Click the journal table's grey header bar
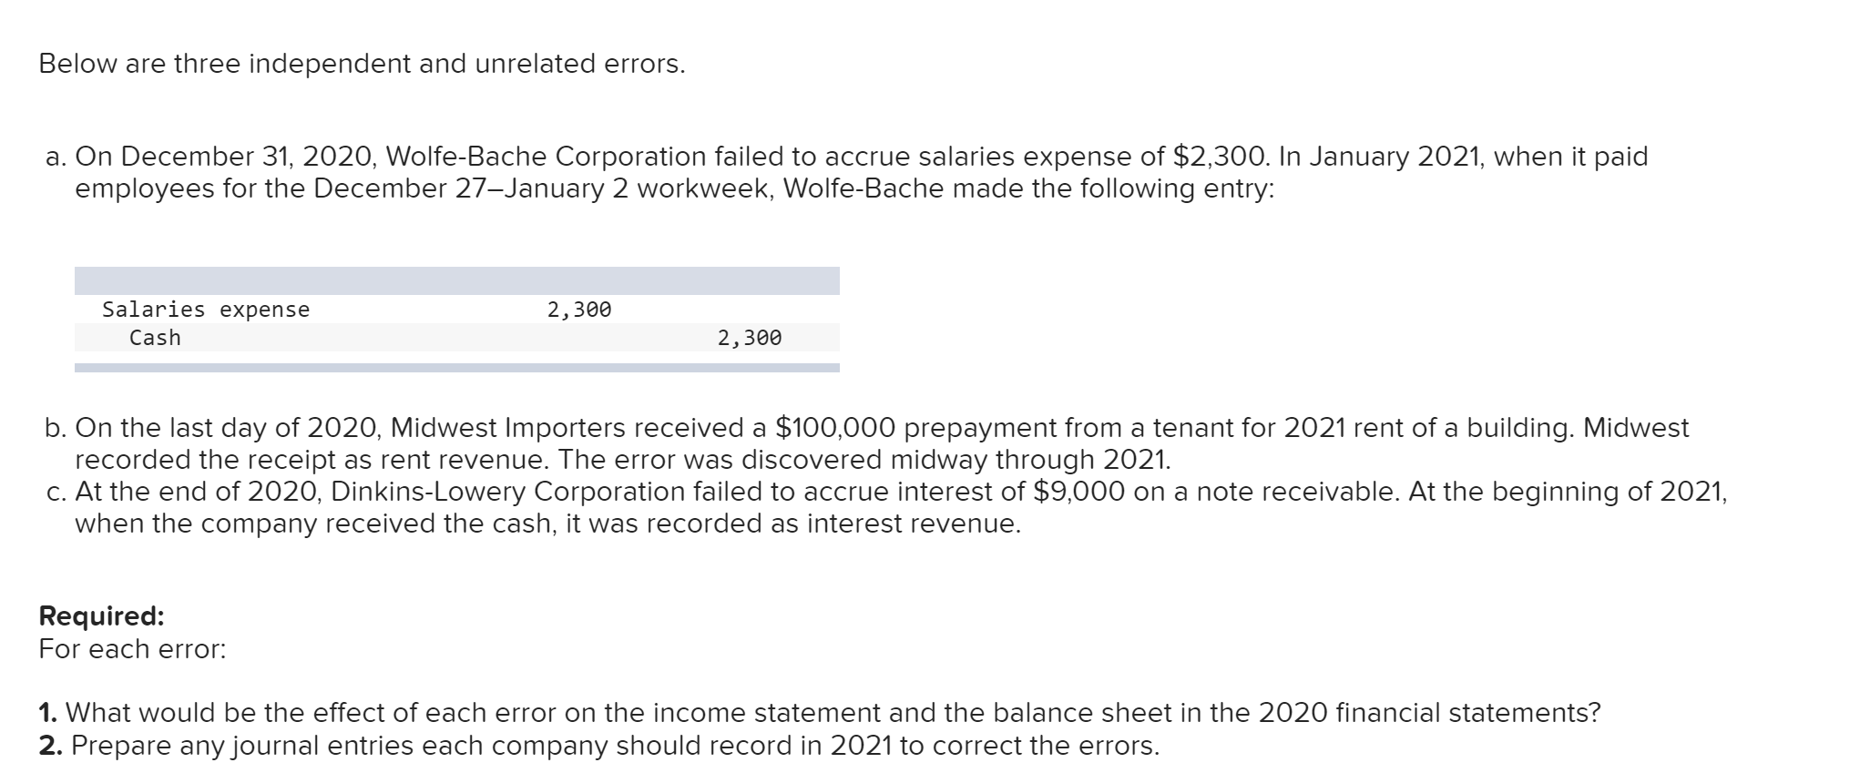 click(x=457, y=280)
